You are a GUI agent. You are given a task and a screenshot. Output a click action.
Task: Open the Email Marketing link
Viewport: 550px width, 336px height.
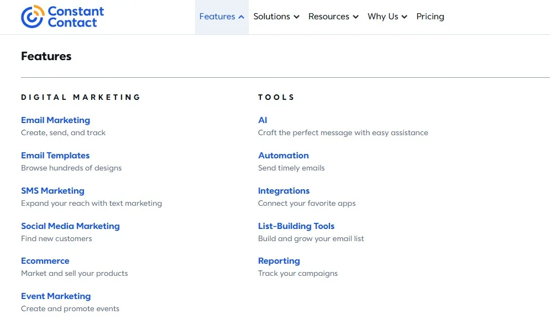click(x=55, y=120)
